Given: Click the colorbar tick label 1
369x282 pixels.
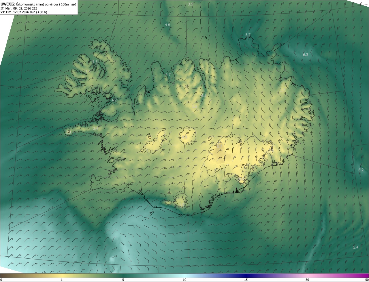Looking at the screenshot, I should [62, 280].
